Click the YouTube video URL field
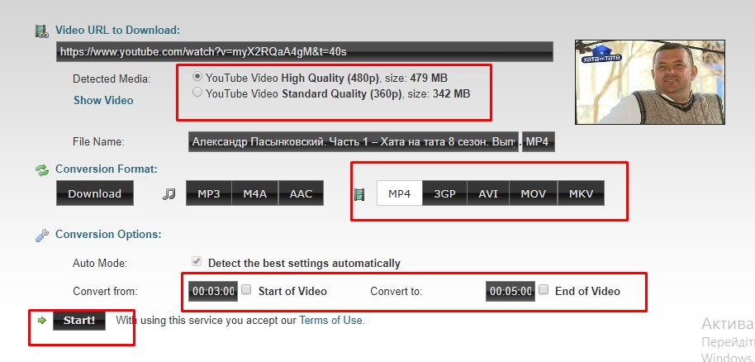Viewport: 755px width, 362px height. point(304,51)
